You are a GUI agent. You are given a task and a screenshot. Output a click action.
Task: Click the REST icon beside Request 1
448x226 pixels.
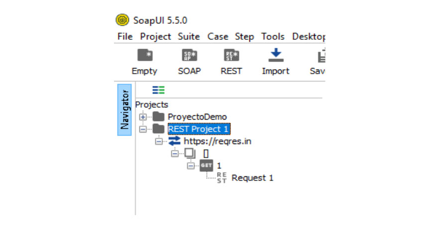coord(222,178)
